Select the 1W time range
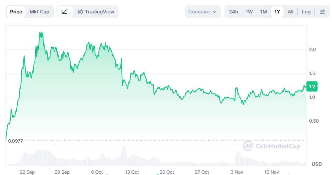This screenshot has height=175, width=332. click(x=249, y=12)
